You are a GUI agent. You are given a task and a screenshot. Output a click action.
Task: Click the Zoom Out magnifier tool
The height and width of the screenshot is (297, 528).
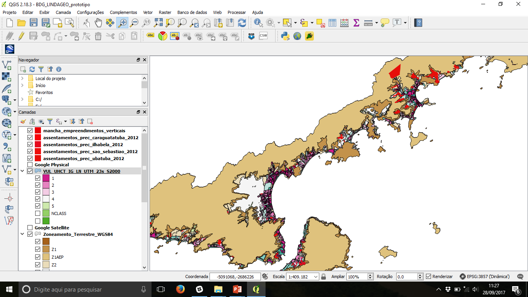pos(134,23)
